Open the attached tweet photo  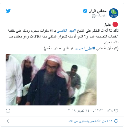[51, 80]
